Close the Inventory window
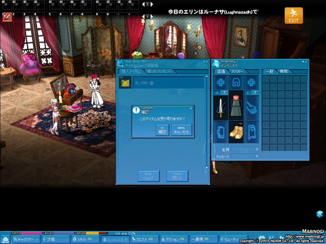326x244 pixels. (x=306, y=62)
